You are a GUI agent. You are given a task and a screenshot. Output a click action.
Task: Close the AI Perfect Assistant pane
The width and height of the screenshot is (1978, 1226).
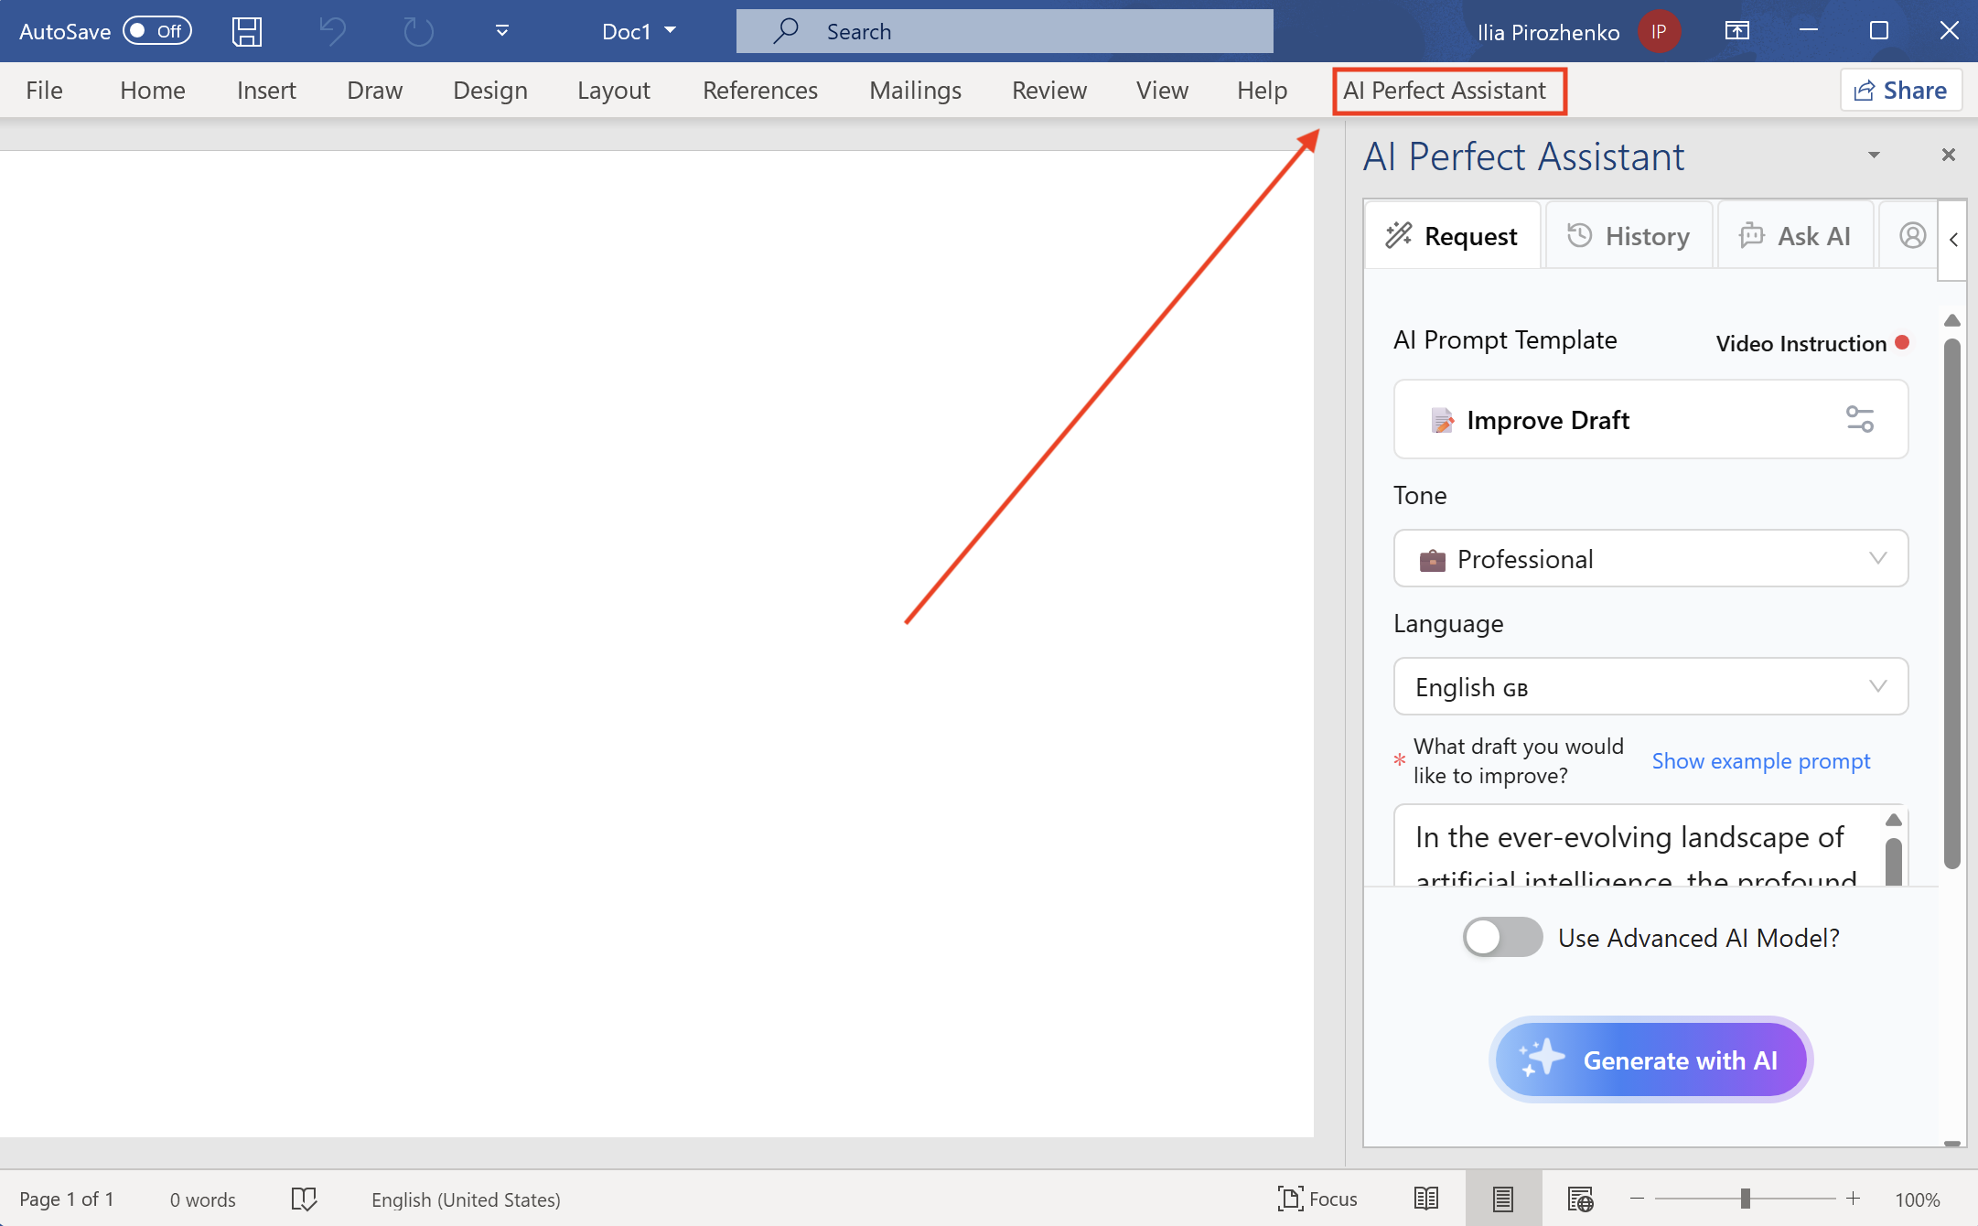(1949, 155)
